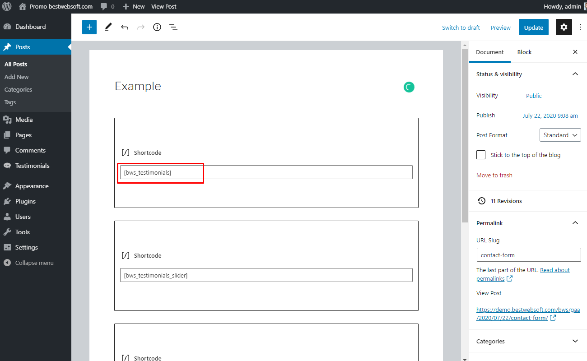587x361 pixels.
Task: Open the more options vertical dots menu
Action: coord(580,27)
